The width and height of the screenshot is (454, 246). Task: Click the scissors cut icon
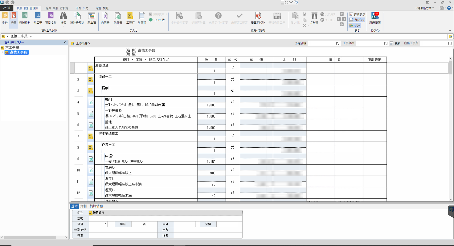pyautogui.click(x=304, y=14)
